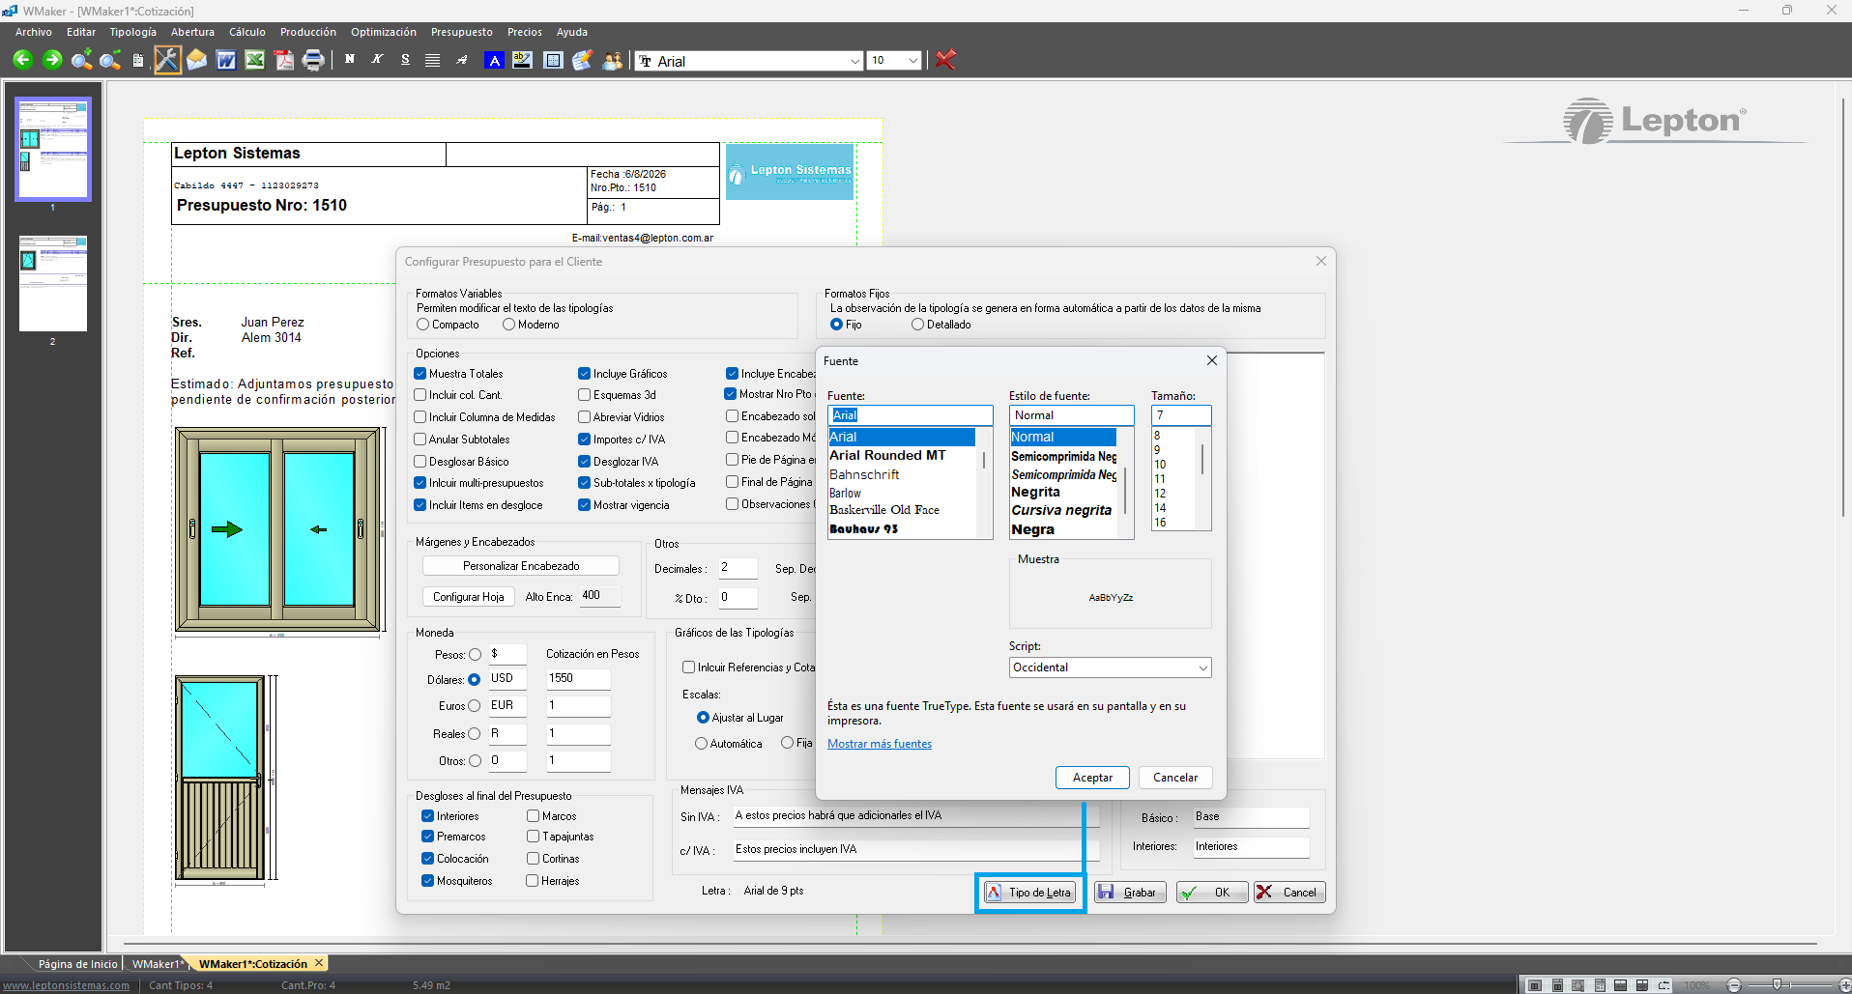
Task: Click the cell borders icon
Action: pos(553,60)
